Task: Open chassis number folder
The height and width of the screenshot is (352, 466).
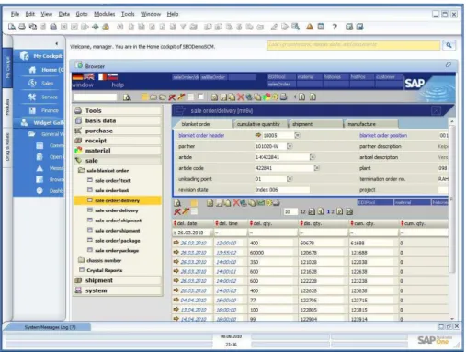Action: coord(100,260)
